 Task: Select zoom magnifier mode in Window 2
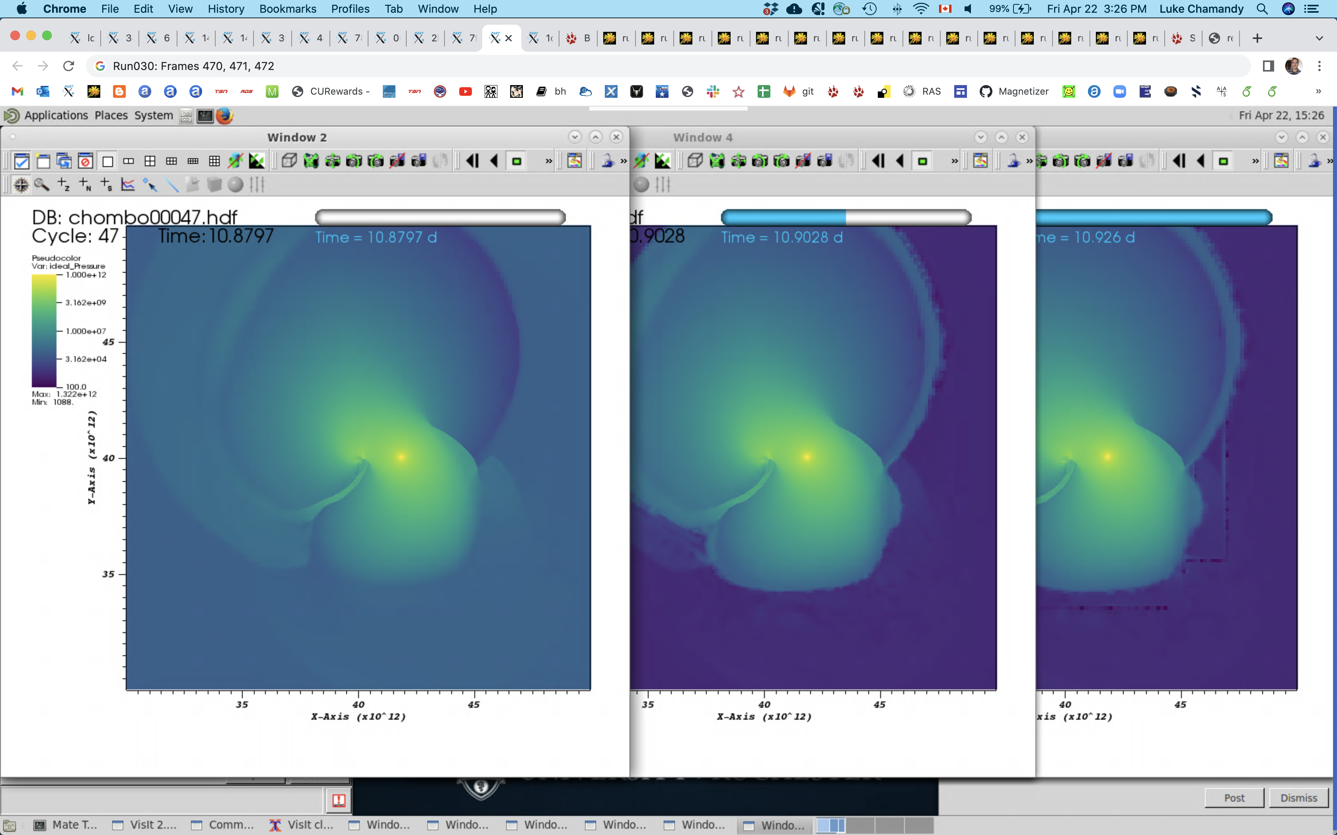(42, 184)
